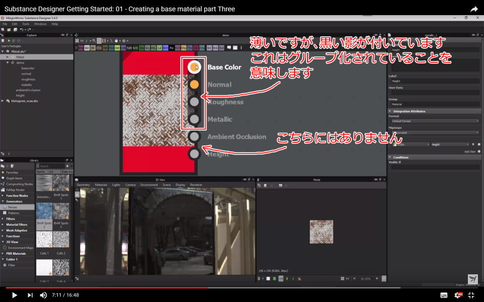Open the File menu
Screen dimensions: 484x302
click(x=5, y=24)
